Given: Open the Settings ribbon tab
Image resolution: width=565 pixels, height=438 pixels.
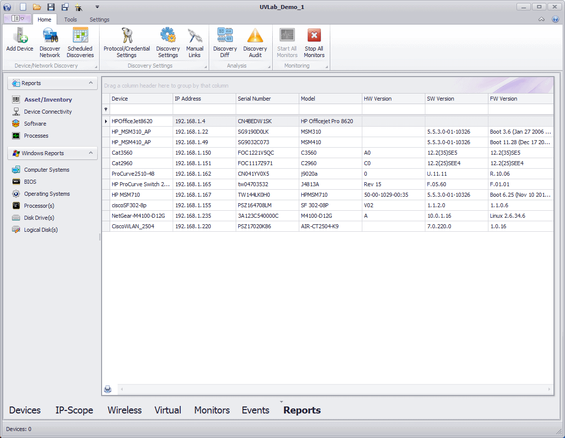Looking at the screenshot, I should (x=100, y=20).
